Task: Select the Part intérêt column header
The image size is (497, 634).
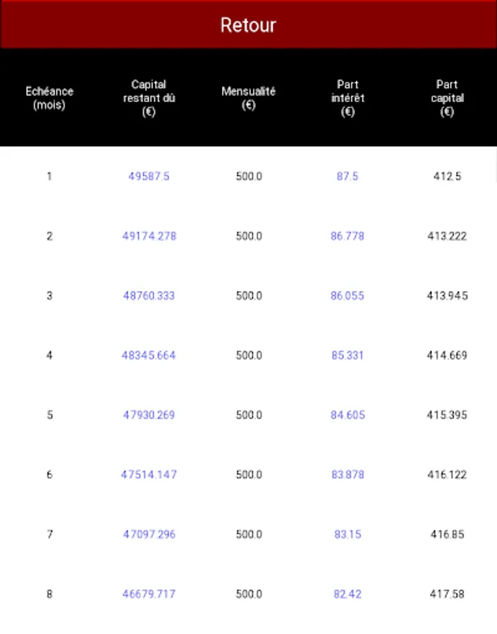Action: pos(348,98)
